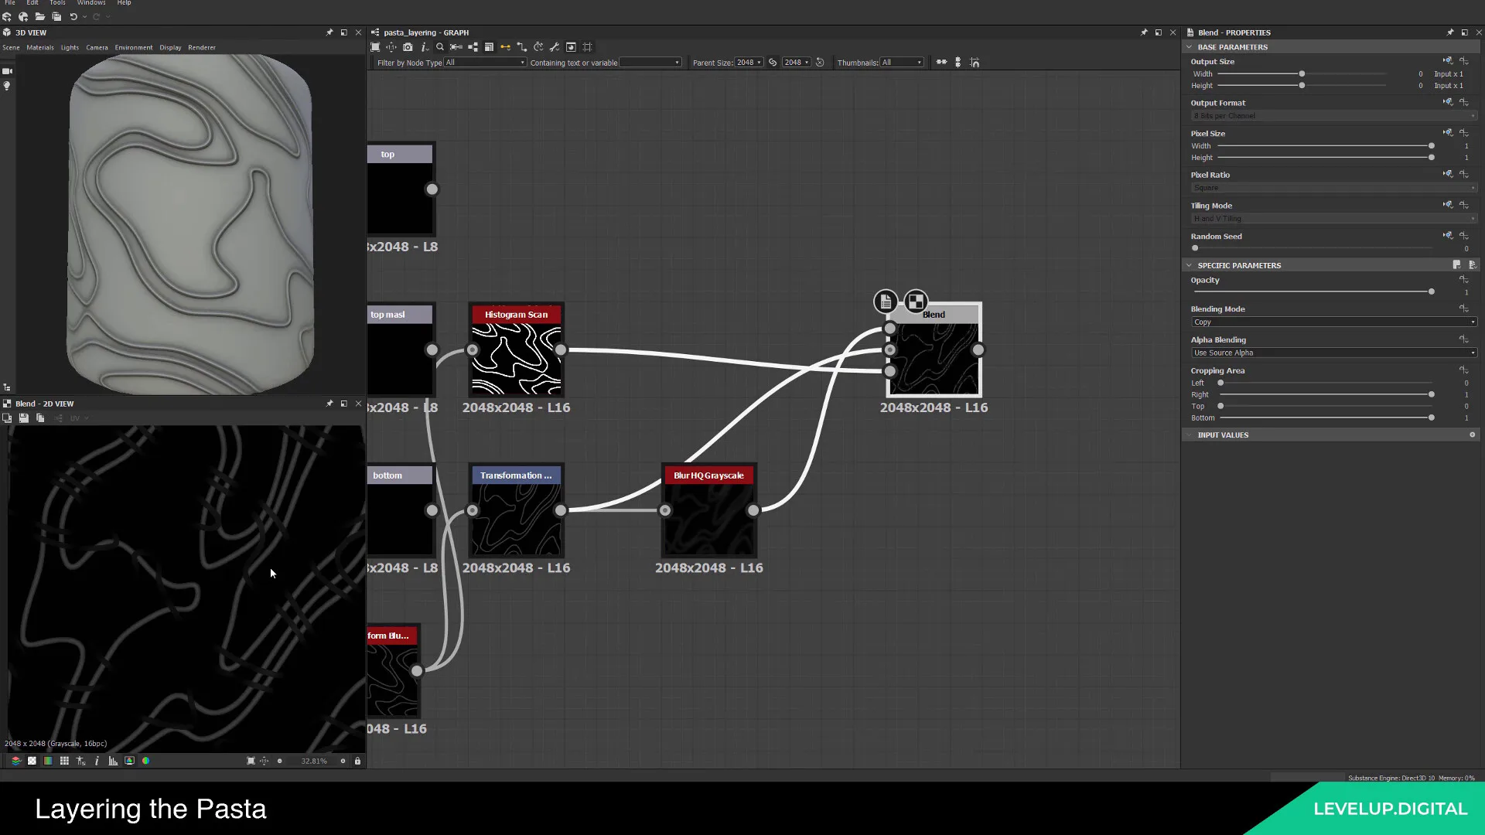This screenshot has height=835, width=1485.
Task: Toggle the pin on the Blend Properties panel
Action: point(1450,32)
